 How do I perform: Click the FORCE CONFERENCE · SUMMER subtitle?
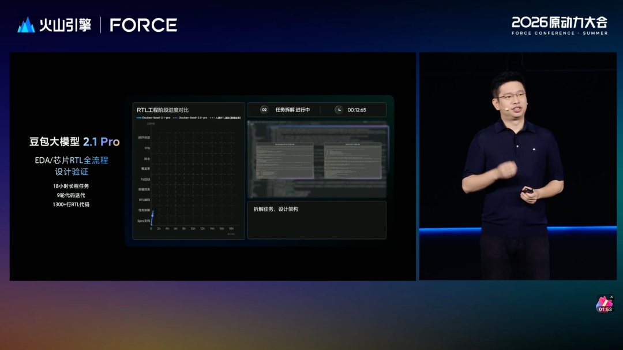pyautogui.click(x=560, y=33)
